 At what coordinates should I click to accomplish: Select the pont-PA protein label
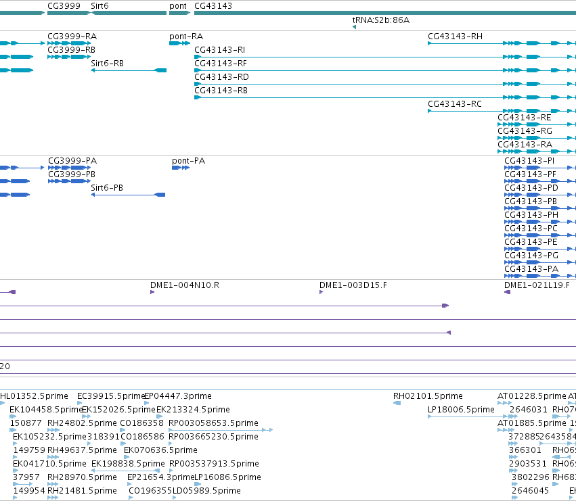tap(188, 161)
